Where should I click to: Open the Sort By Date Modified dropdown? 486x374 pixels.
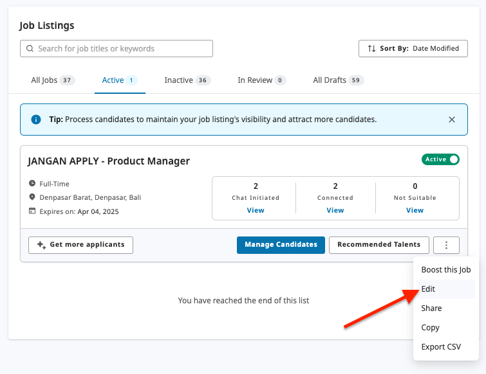[413, 49]
